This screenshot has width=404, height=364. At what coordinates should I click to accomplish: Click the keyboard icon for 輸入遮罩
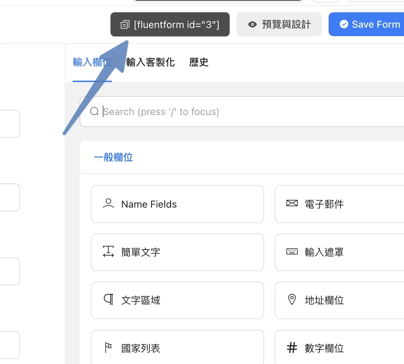(292, 252)
